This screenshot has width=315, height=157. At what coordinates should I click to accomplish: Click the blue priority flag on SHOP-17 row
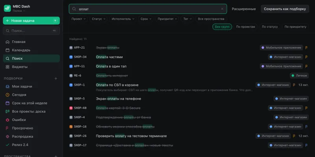[306, 145]
